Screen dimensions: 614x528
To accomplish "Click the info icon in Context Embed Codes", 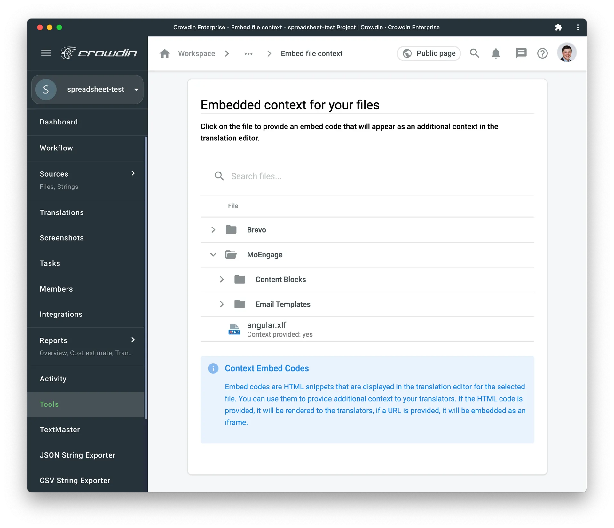I will 213,368.
